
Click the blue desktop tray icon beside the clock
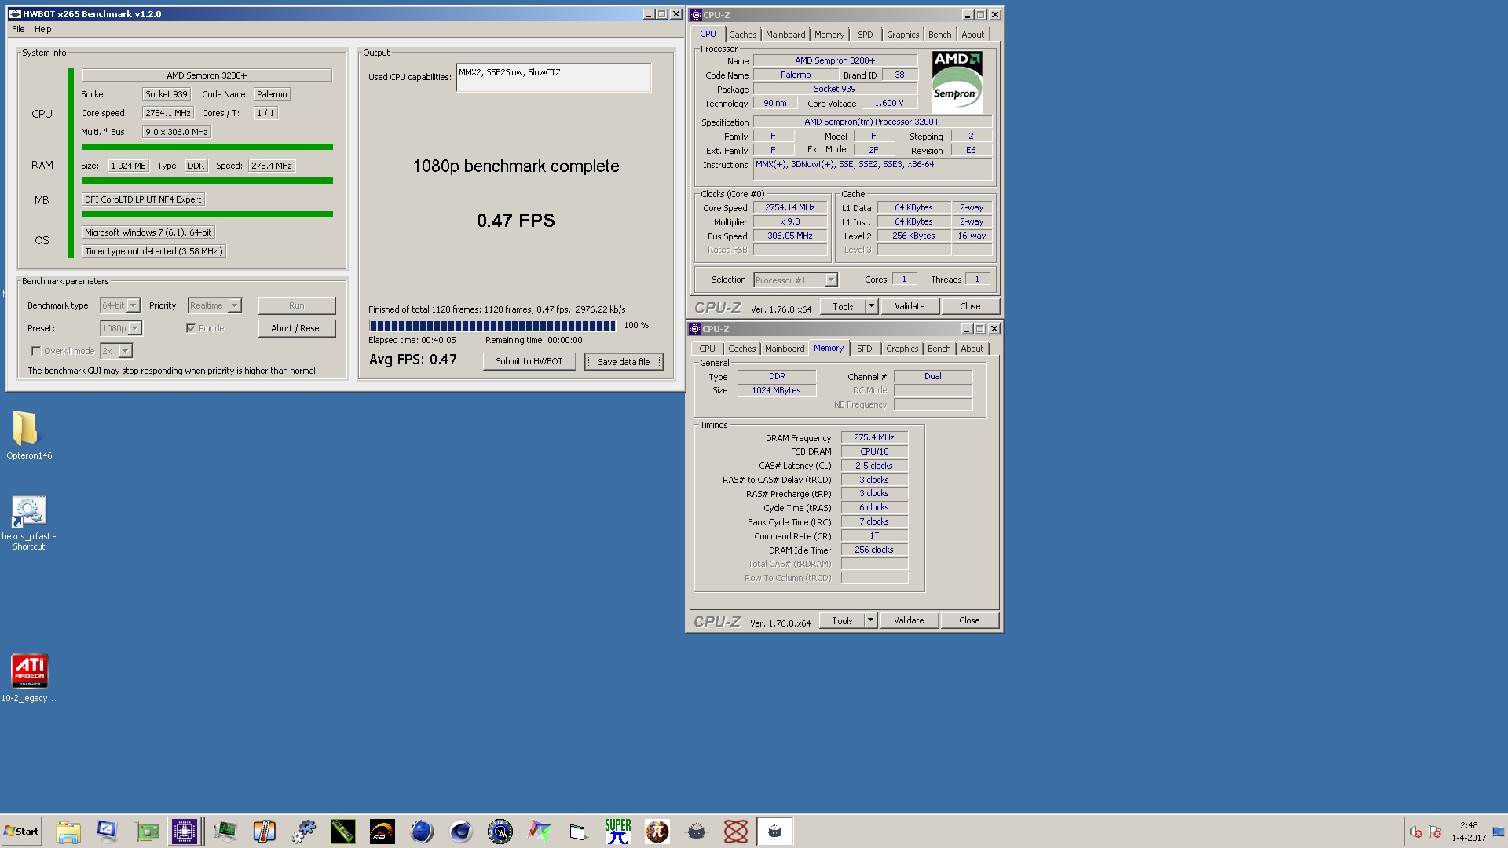pos(1499,832)
